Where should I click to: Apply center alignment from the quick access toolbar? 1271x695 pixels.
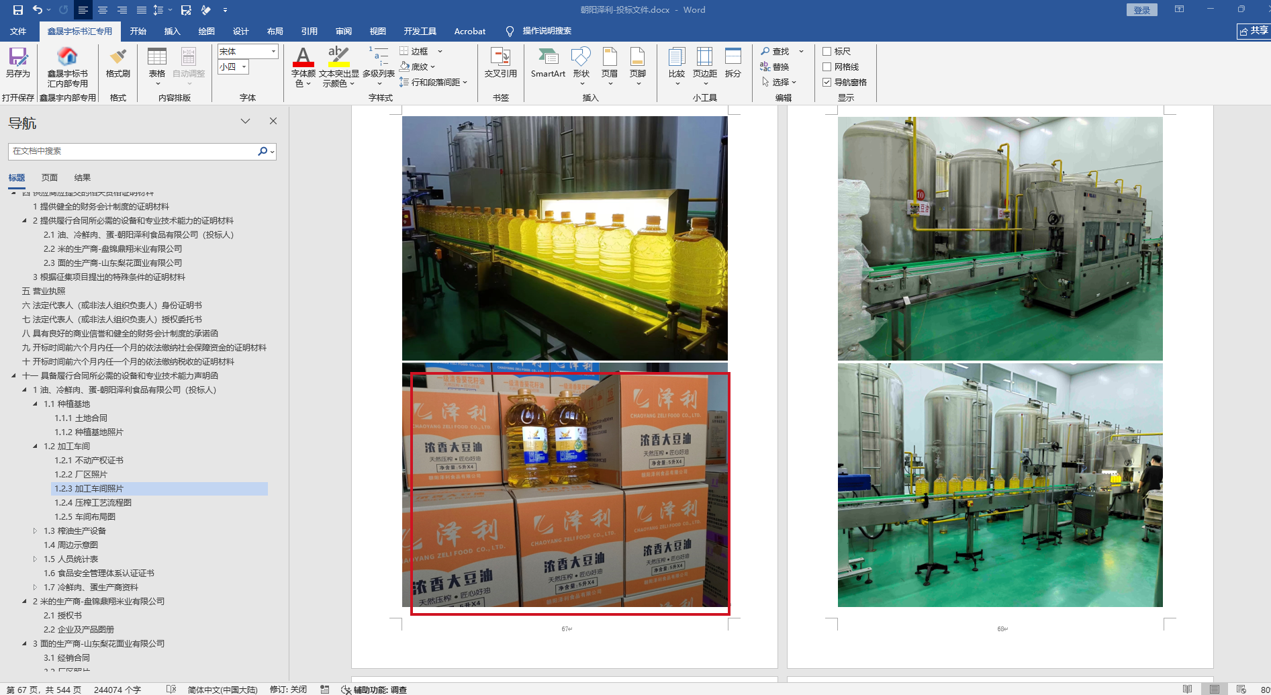click(x=103, y=10)
